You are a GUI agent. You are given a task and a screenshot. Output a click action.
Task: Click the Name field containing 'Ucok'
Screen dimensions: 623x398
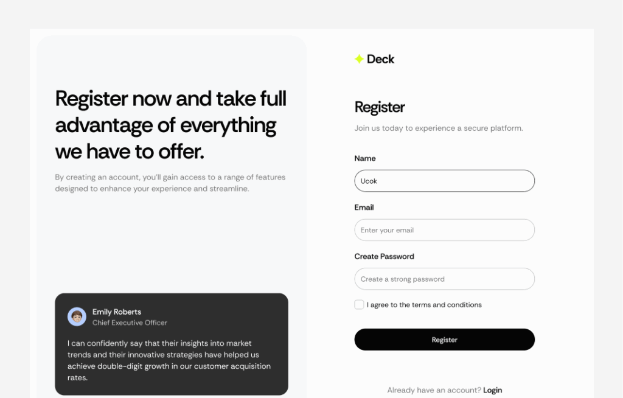click(444, 181)
